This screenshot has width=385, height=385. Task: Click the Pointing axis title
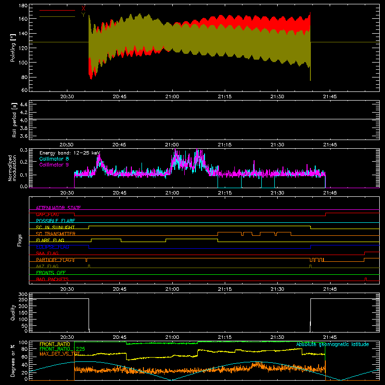pos(13,48)
